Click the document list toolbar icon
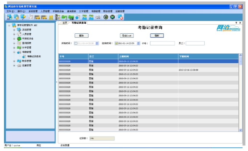This screenshot has width=248, height=151. [31, 17]
